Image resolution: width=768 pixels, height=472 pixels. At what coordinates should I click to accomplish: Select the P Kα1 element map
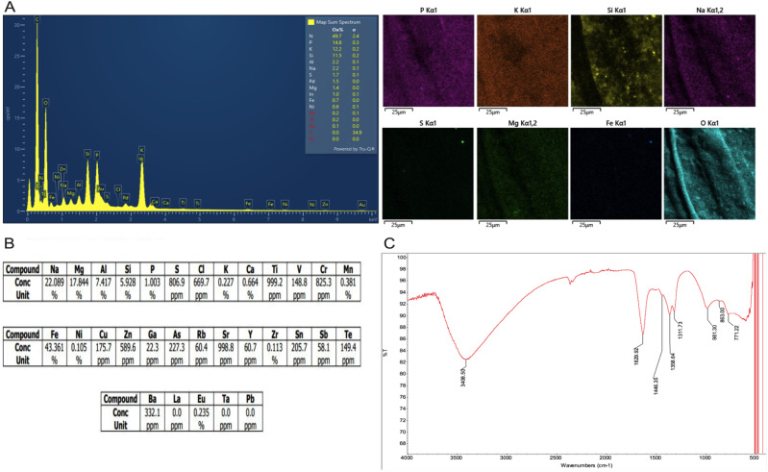(429, 61)
